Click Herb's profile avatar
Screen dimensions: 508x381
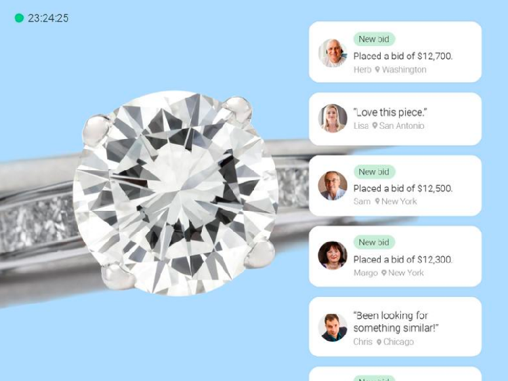pyautogui.click(x=333, y=52)
